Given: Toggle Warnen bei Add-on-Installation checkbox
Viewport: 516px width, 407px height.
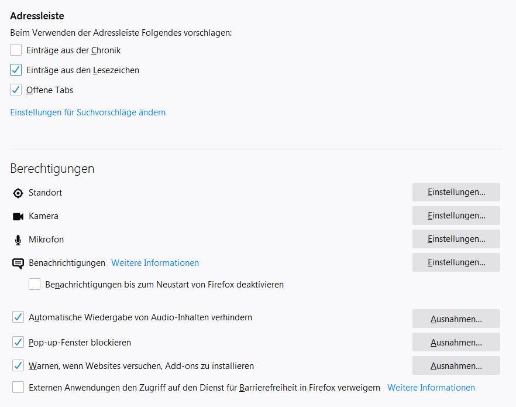Looking at the screenshot, I should (18, 365).
